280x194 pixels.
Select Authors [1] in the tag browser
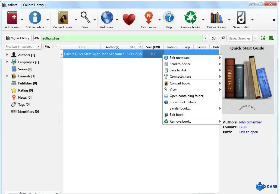pos(26,55)
